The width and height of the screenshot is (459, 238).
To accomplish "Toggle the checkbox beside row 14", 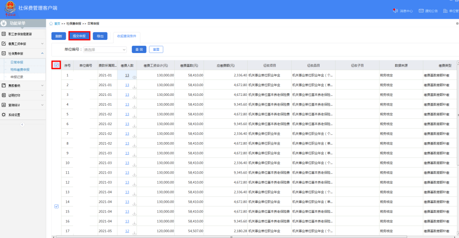I will (x=57, y=207).
